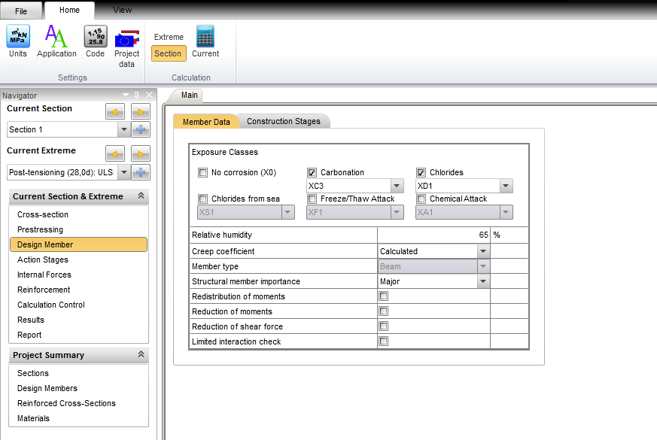Open Project data icon
The height and width of the screenshot is (440, 657).
126,45
